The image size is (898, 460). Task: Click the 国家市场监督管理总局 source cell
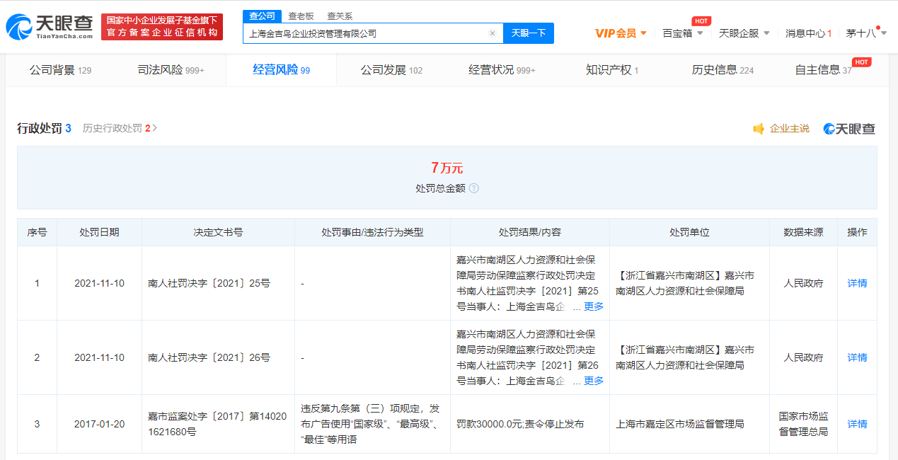[803, 424]
